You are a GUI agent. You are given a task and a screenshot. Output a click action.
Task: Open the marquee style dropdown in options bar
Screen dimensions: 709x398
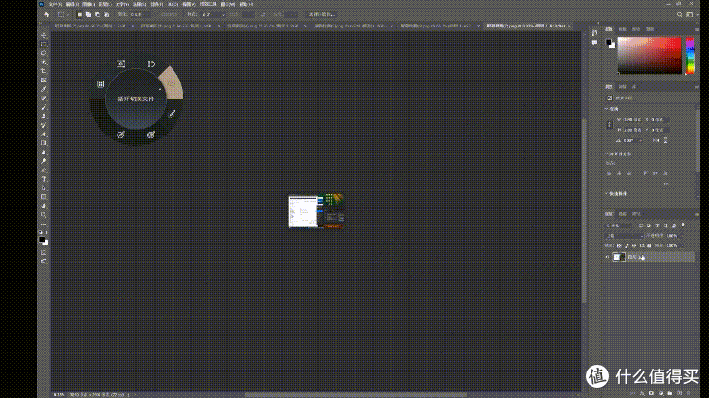pos(212,14)
